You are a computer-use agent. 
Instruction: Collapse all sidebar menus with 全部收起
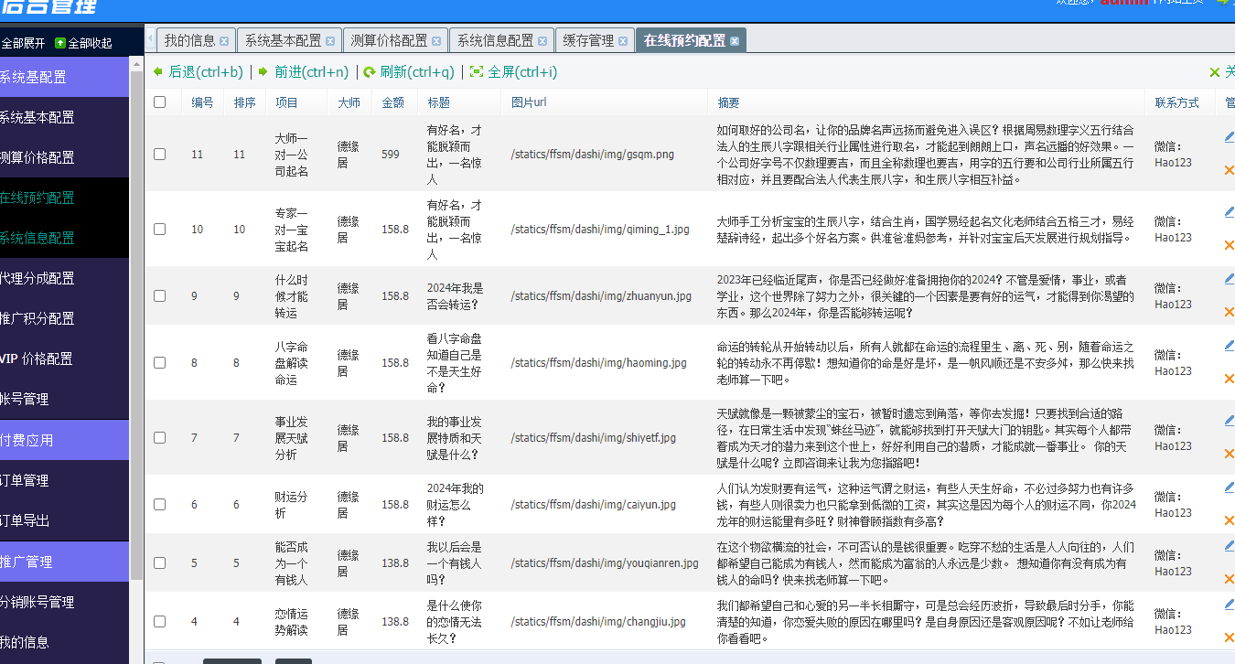[x=83, y=43]
